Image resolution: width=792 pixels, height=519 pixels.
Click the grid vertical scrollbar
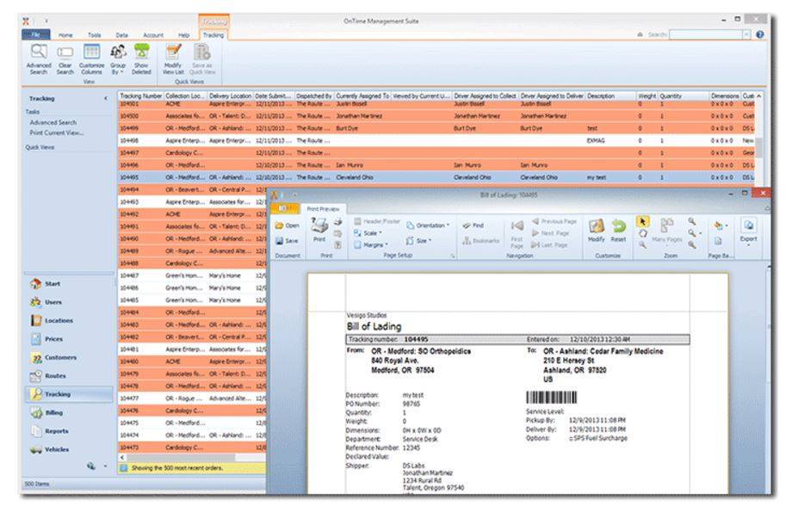click(x=758, y=146)
